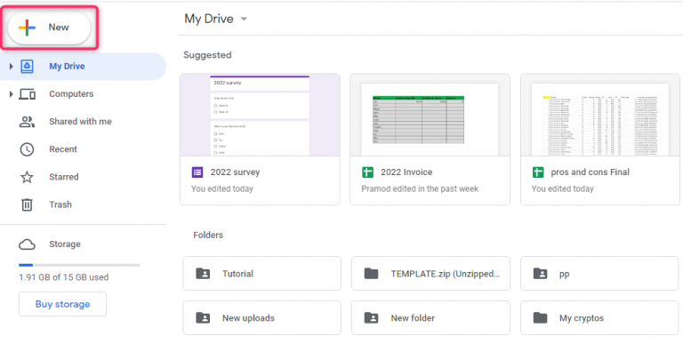Click 'Pramod edited in the past week' text
The image size is (683, 344).
click(420, 189)
